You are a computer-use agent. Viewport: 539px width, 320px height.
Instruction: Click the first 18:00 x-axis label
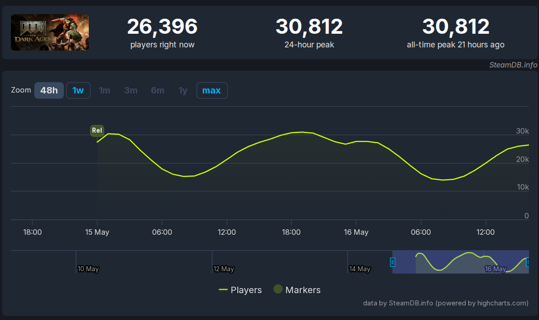[x=32, y=232]
